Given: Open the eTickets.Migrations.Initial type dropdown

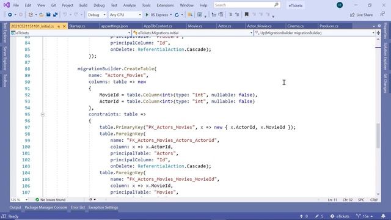Looking at the screenshot, I should pyautogui.click(x=192, y=32).
